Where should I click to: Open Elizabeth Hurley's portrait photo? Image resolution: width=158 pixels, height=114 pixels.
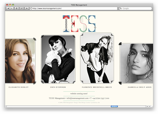tap(20, 61)
